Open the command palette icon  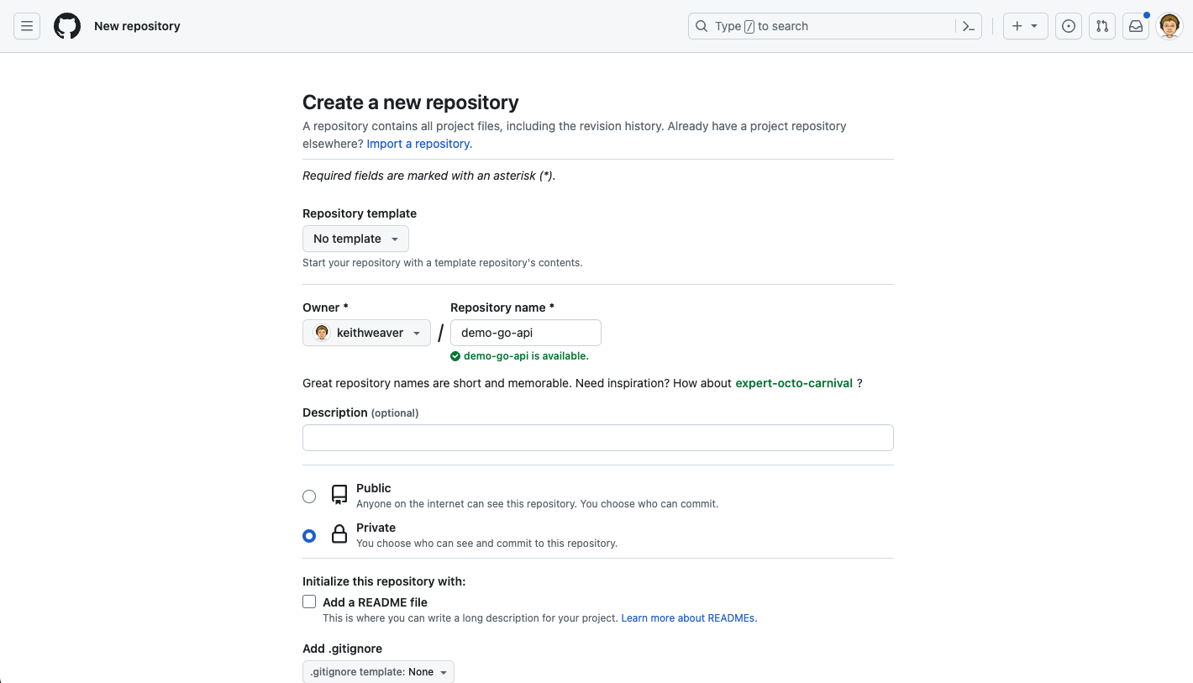pyautogui.click(x=968, y=26)
